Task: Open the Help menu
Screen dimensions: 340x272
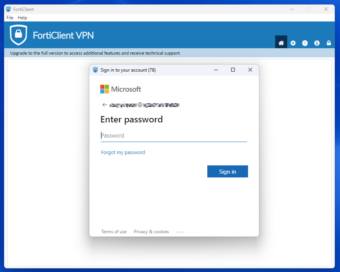Action: coord(22,17)
